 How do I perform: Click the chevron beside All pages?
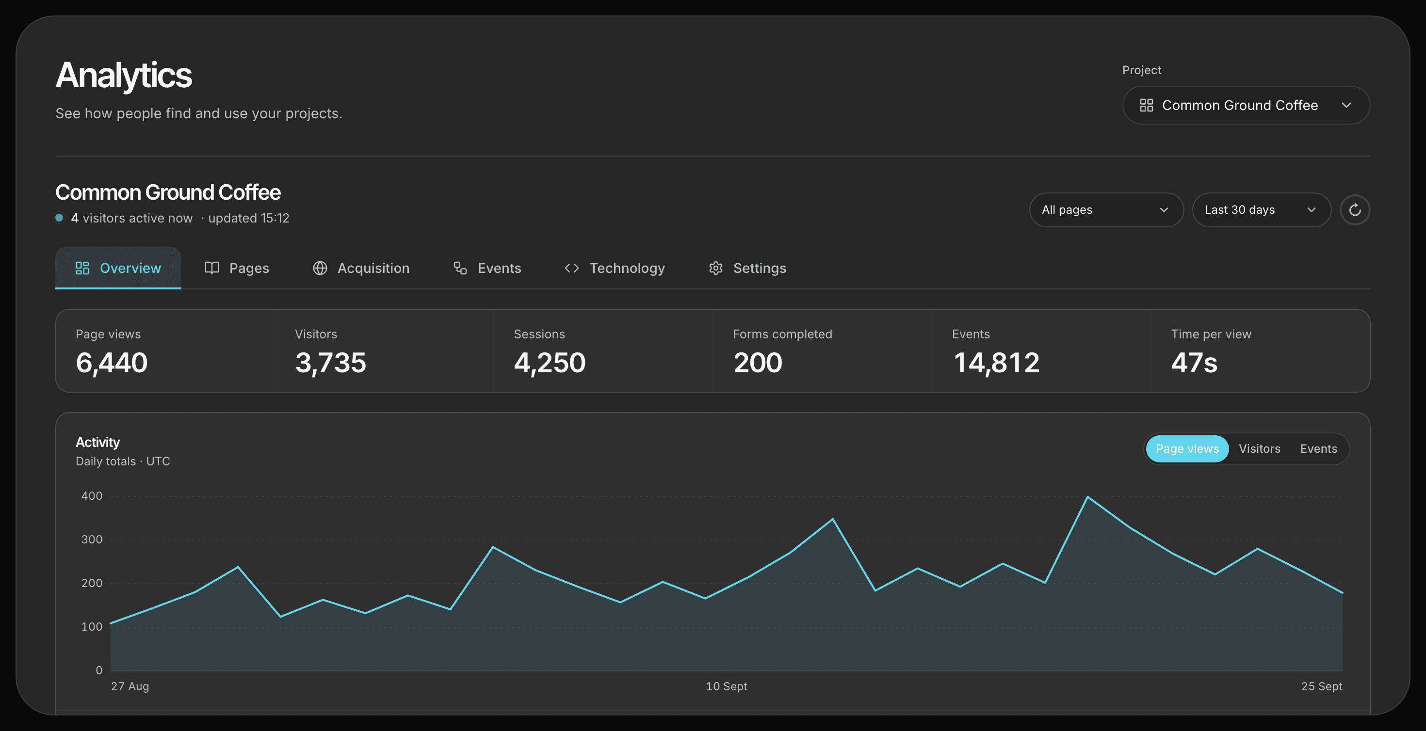tap(1164, 210)
